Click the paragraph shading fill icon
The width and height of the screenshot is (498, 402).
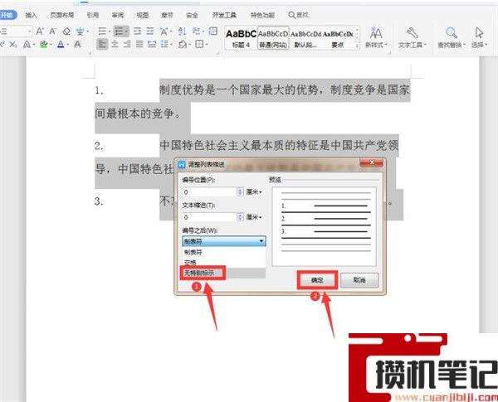[x=183, y=44]
